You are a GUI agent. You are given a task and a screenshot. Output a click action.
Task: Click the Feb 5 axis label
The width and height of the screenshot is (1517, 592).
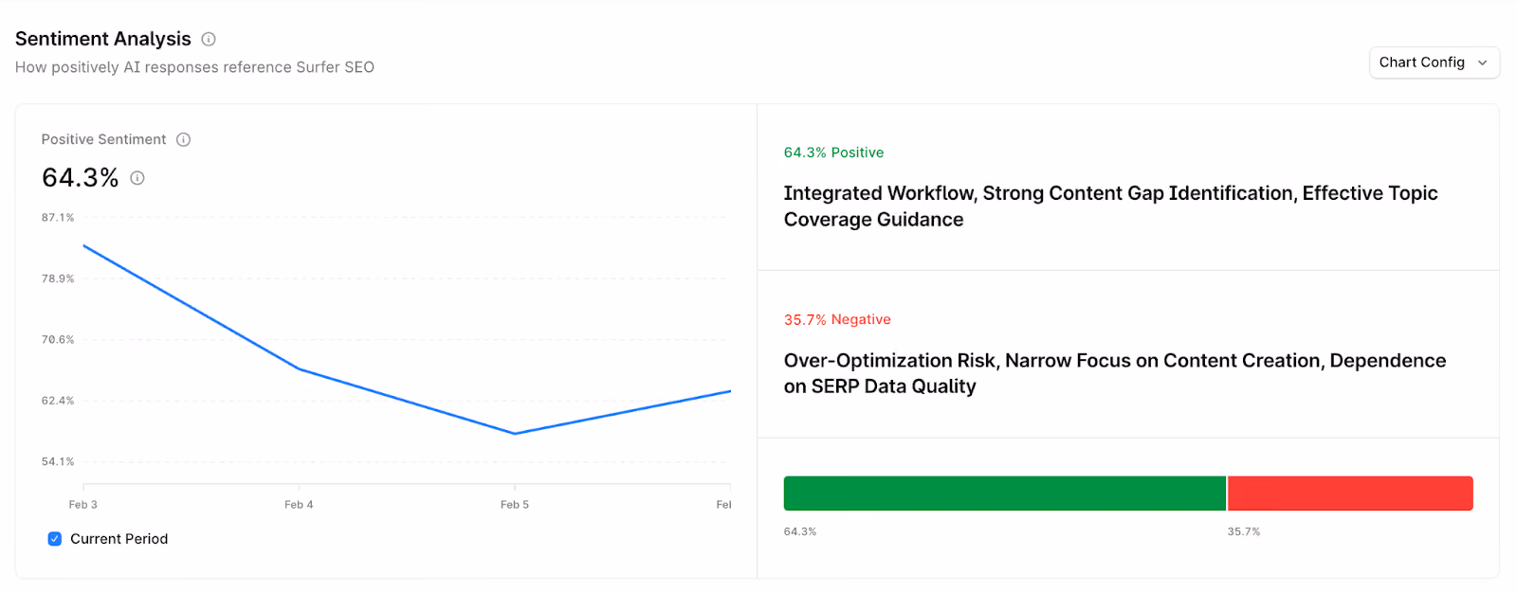[515, 505]
